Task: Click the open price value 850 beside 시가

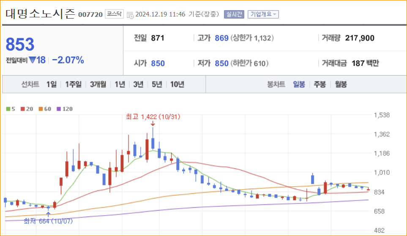Action: (158, 63)
